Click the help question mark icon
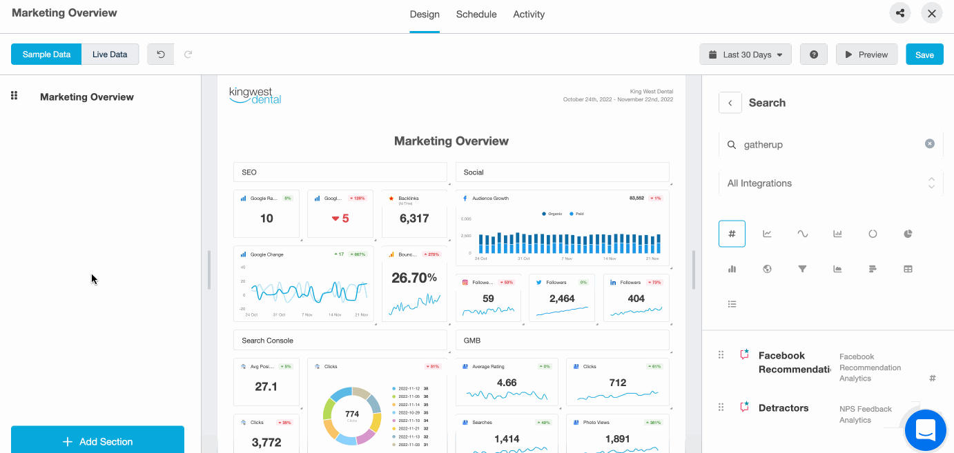The width and height of the screenshot is (954, 453). click(814, 54)
